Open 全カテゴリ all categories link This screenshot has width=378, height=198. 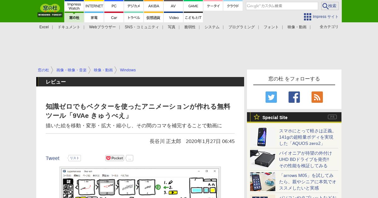click(329, 27)
